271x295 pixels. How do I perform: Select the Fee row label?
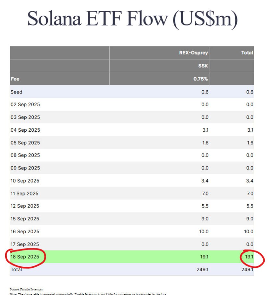click(15, 79)
